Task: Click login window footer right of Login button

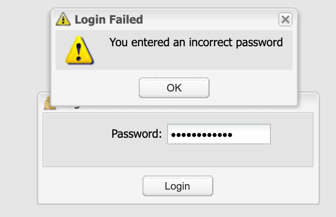Action: click(266, 186)
